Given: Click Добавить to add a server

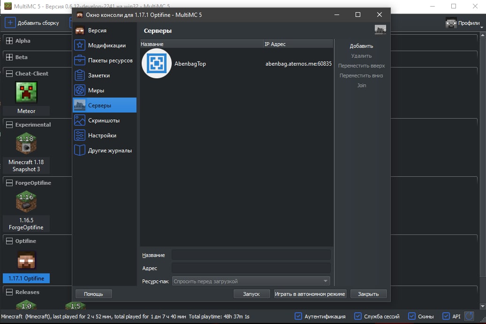Looking at the screenshot, I should [x=361, y=46].
